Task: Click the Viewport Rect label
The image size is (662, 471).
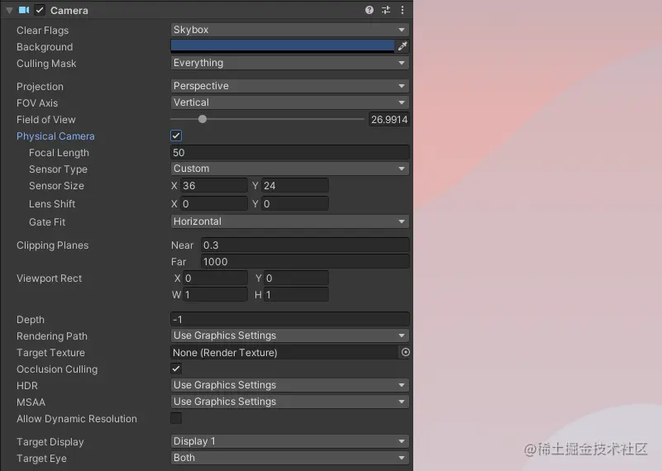Action: coord(49,278)
